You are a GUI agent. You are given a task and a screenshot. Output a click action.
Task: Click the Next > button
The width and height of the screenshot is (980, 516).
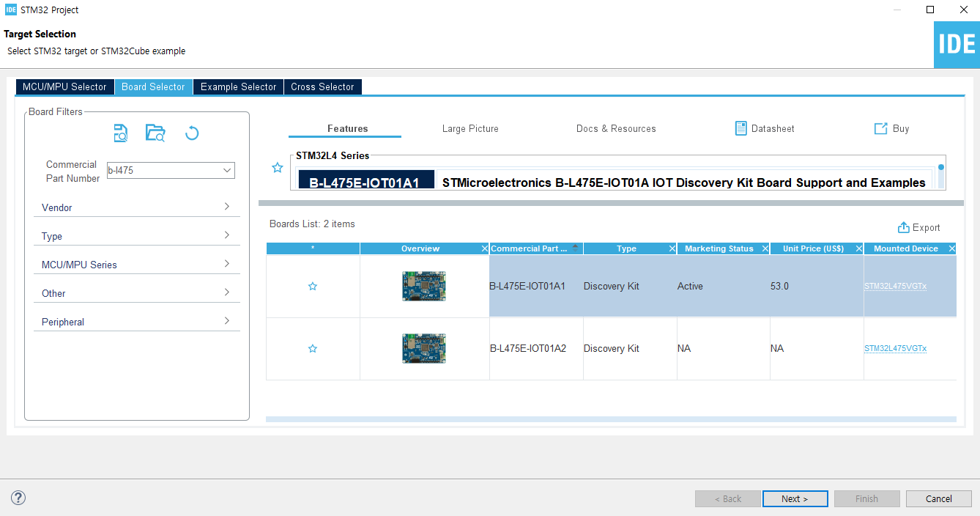click(x=795, y=498)
